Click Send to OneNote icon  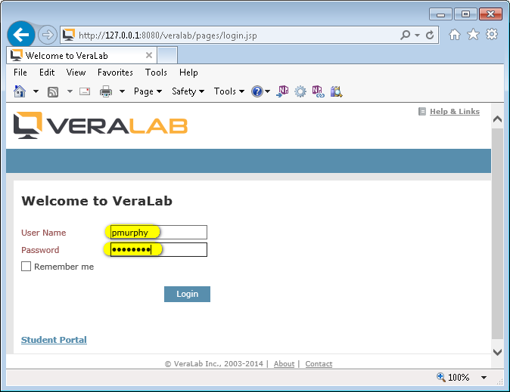(x=282, y=91)
